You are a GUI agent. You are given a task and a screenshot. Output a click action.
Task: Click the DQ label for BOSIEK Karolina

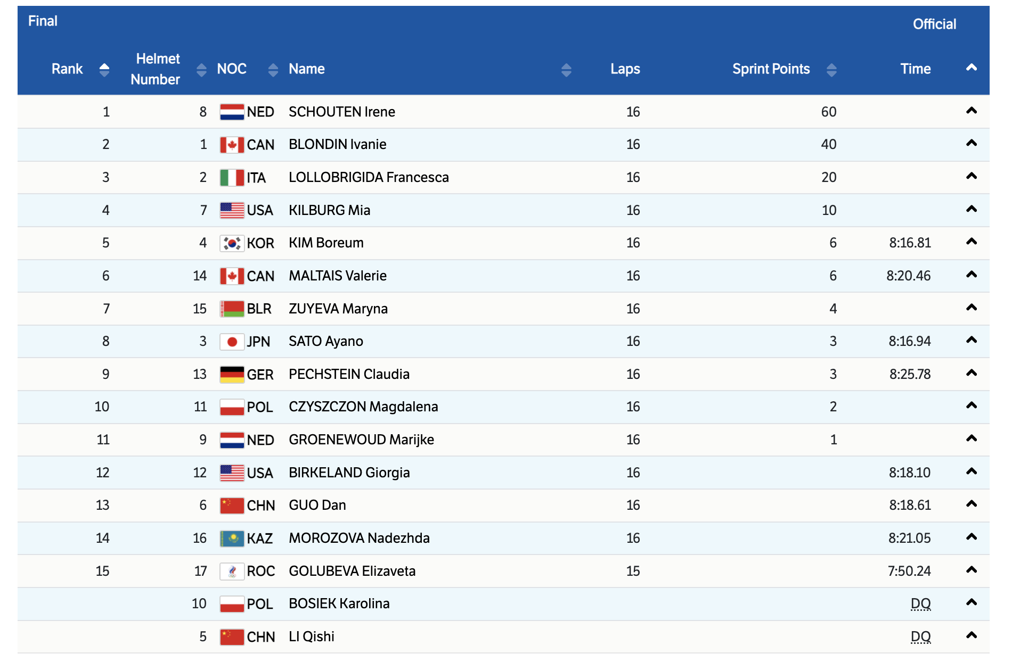(920, 603)
